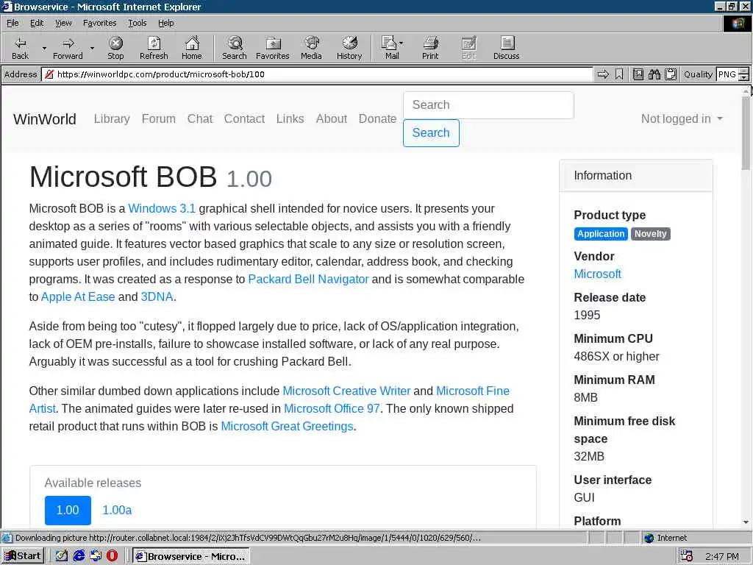Follow the Packard Bell Navigator link
Screen dimensions: 753x565
[x=308, y=279]
